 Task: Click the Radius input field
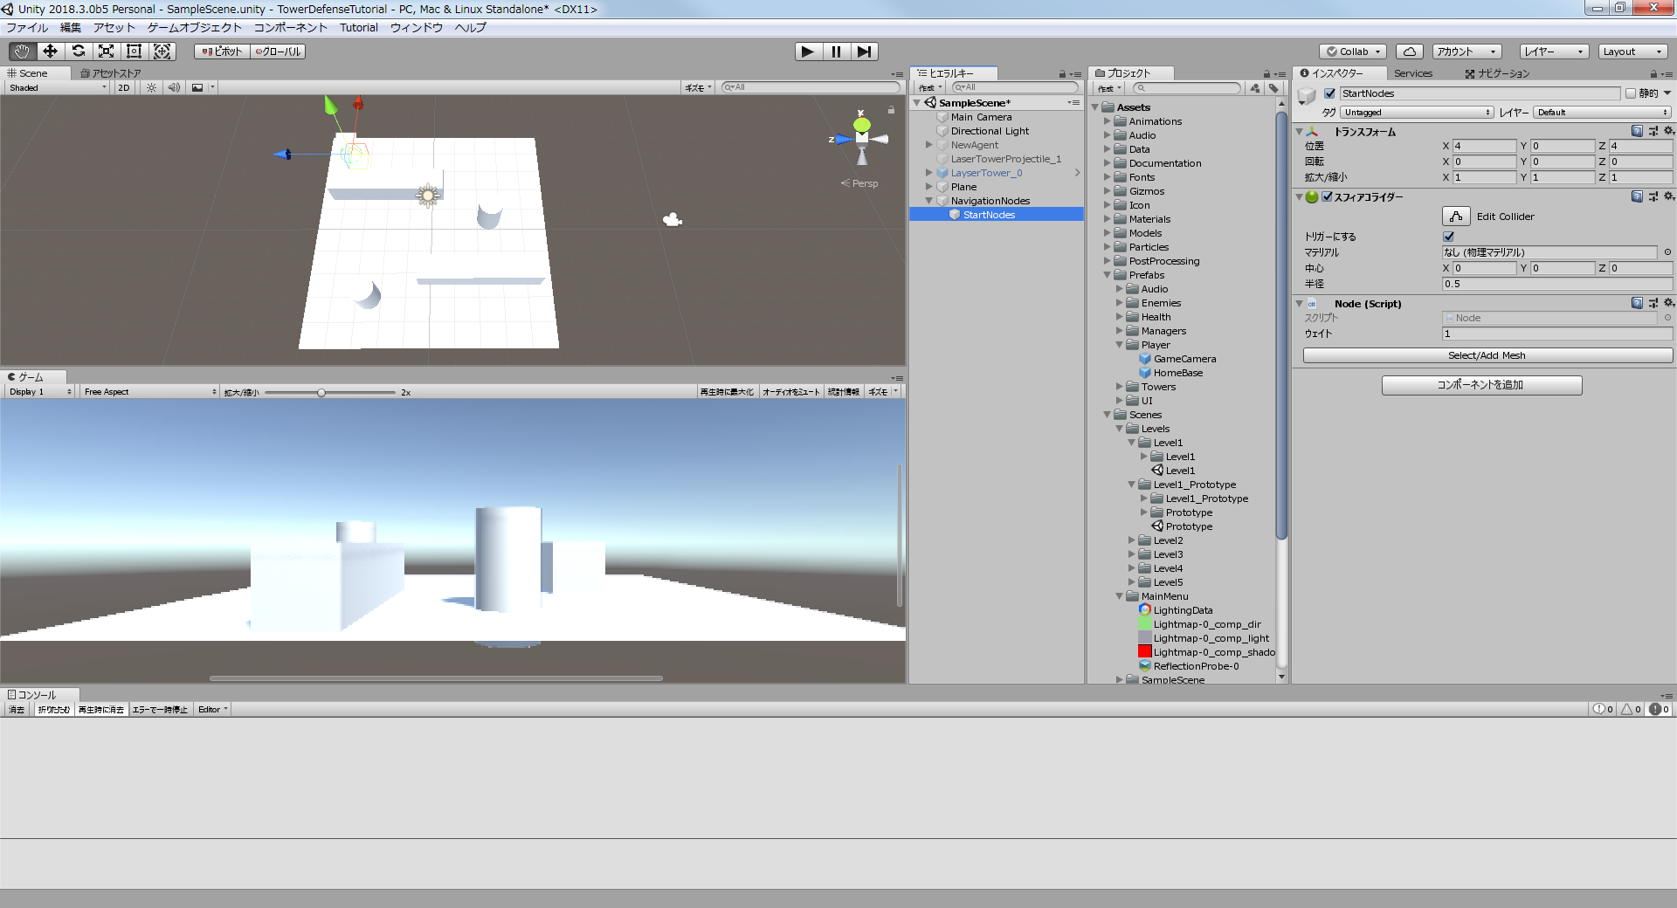coord(1556,284)
